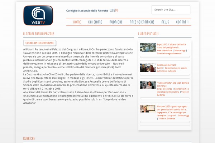Select the Scienze bio-agroalimentari category link
This screenshot has width=215, height=143.
[x=169, y=54]
